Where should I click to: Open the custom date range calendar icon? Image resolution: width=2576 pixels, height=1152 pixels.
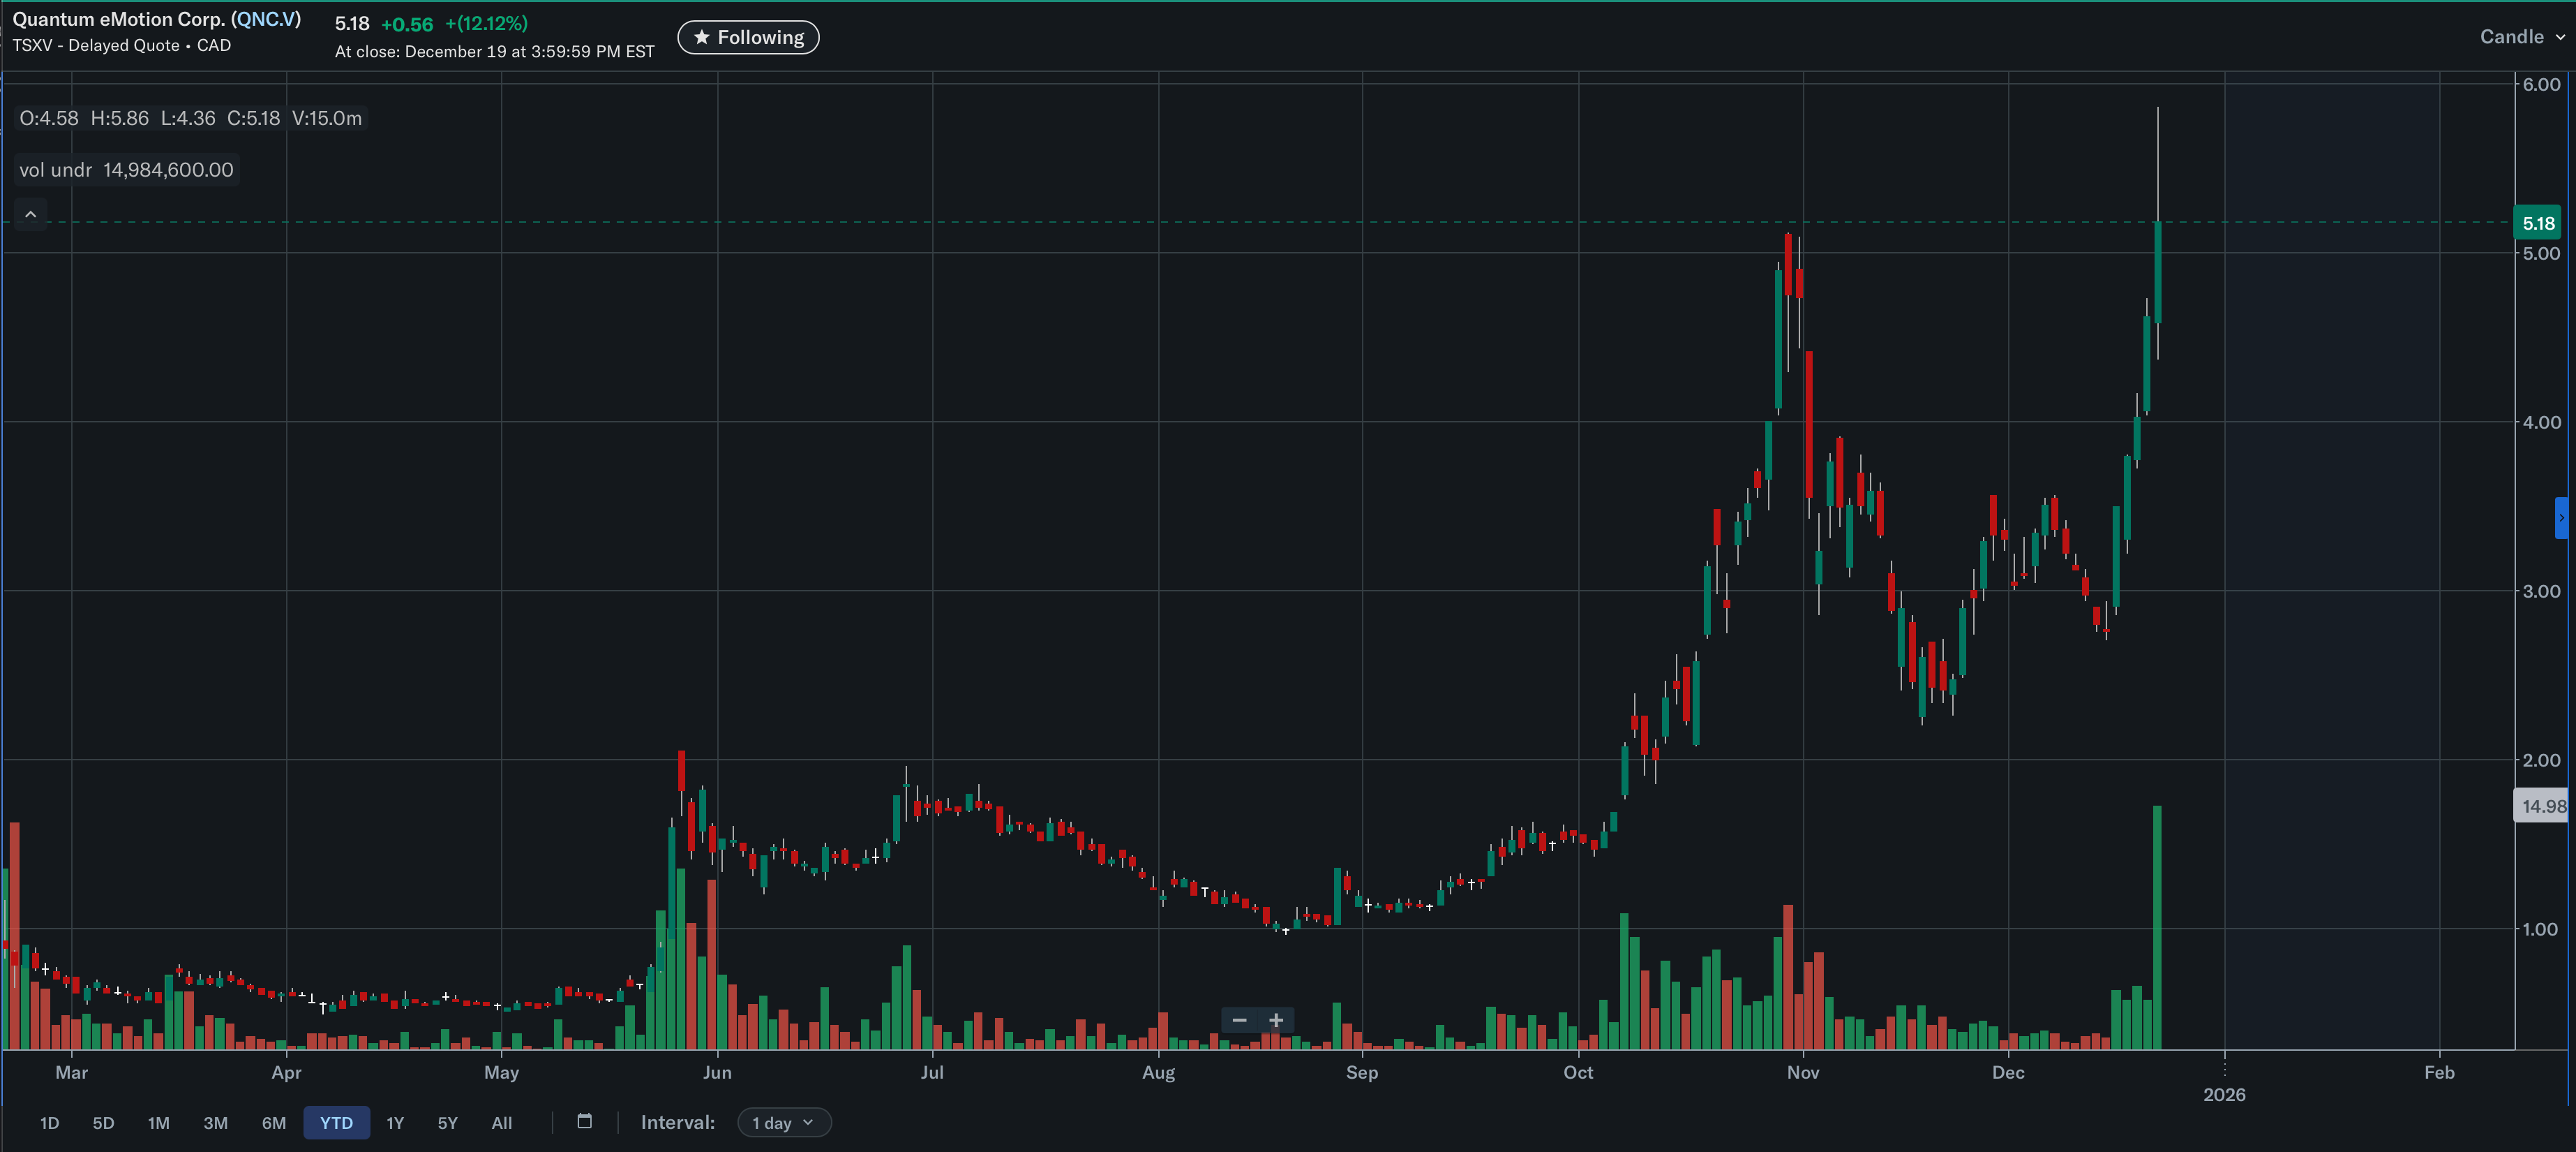585,1122
